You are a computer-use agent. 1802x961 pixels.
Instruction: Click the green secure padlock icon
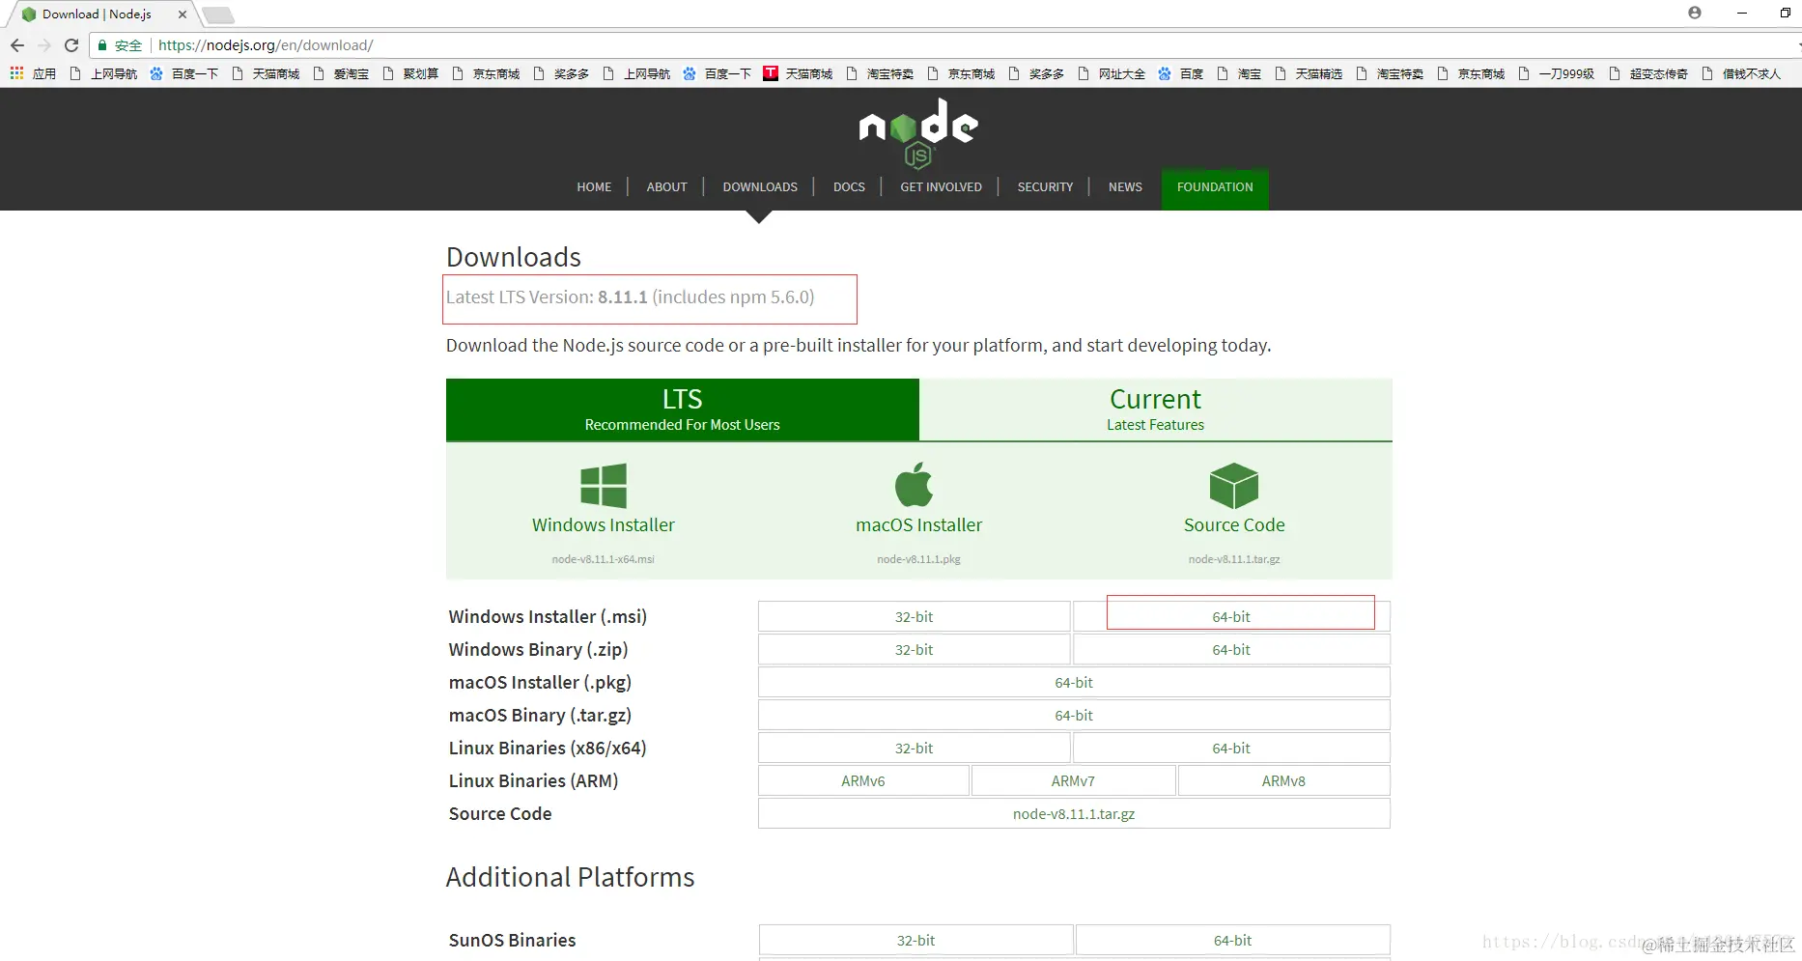(102, 45)
